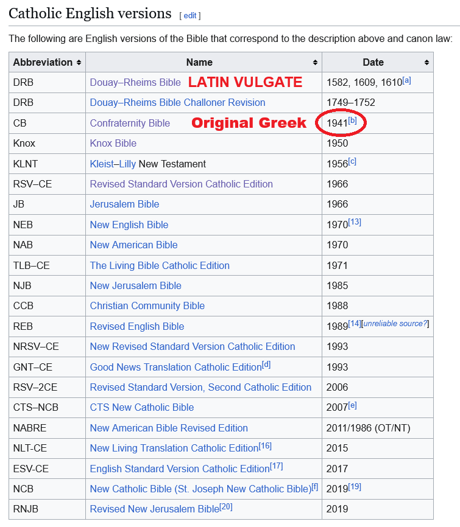Sort table by Date column arrows
This screenshot has height=527, width=460.
point(426,63)
